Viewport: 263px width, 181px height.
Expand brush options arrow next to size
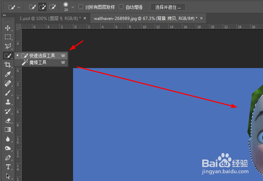click(x=73, y=7)
